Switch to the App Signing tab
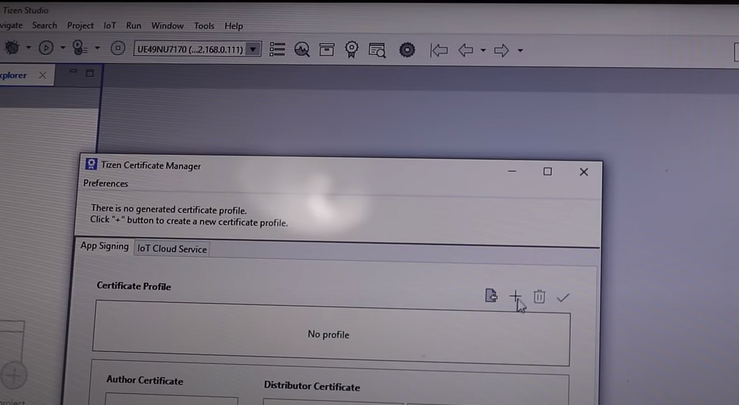Viewport: 739px width, 405px height. (104, 246)
